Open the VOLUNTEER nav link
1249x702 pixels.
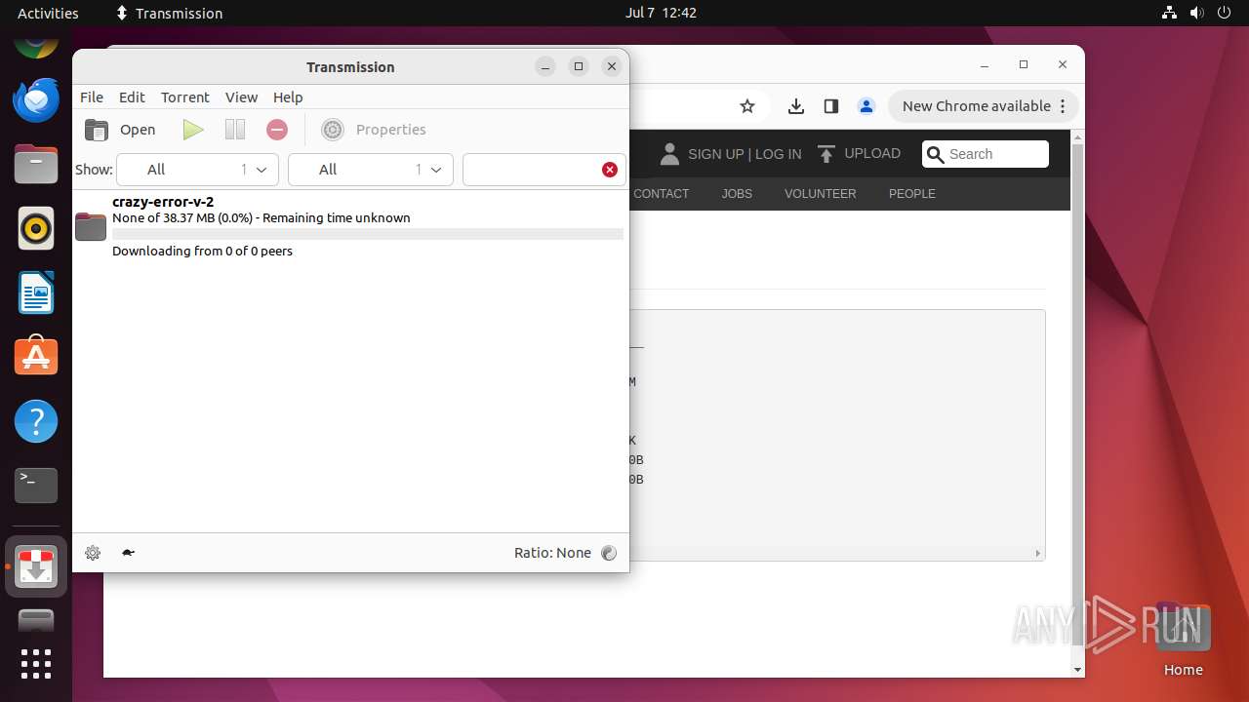click(x=821, y=194)
